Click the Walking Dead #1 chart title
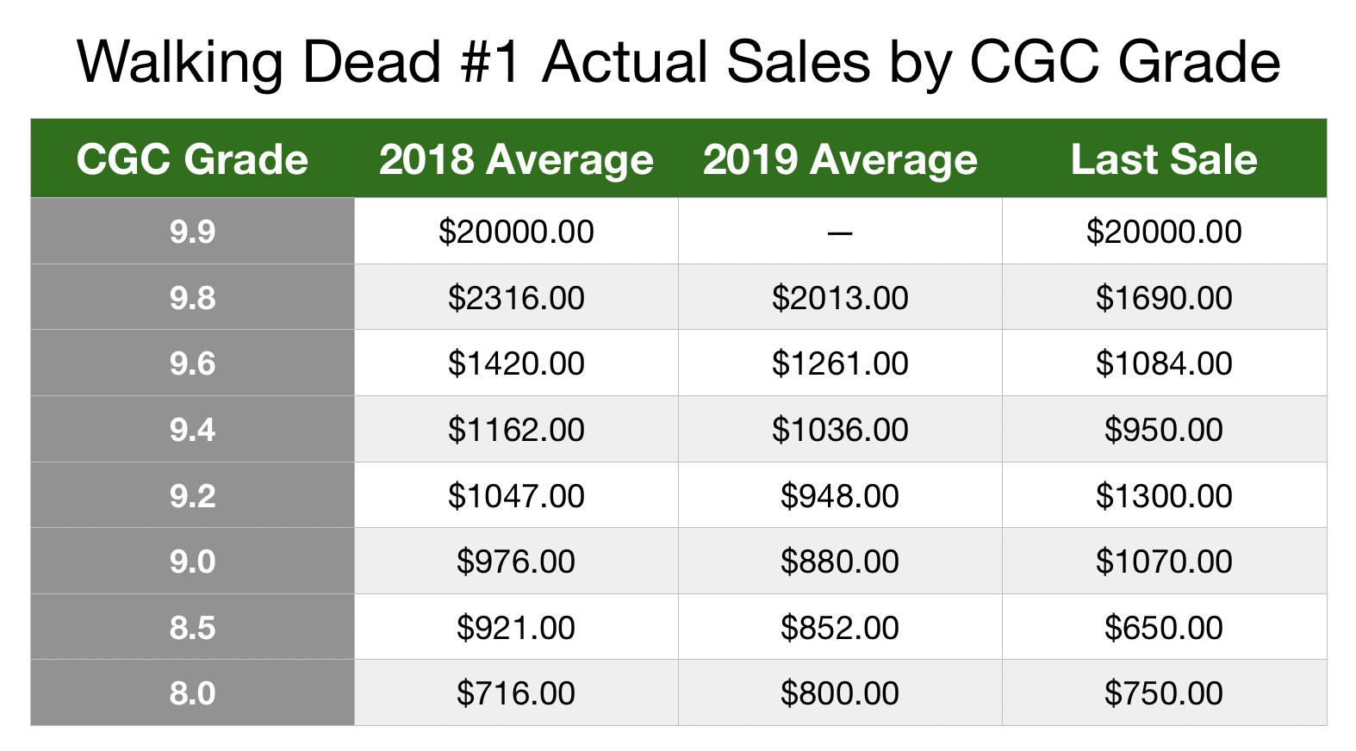Viewport: 1356px width, 751px height. point(678,62)
